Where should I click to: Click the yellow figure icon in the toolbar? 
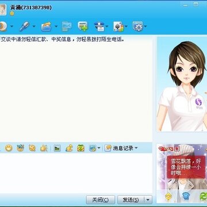[69, 148]
